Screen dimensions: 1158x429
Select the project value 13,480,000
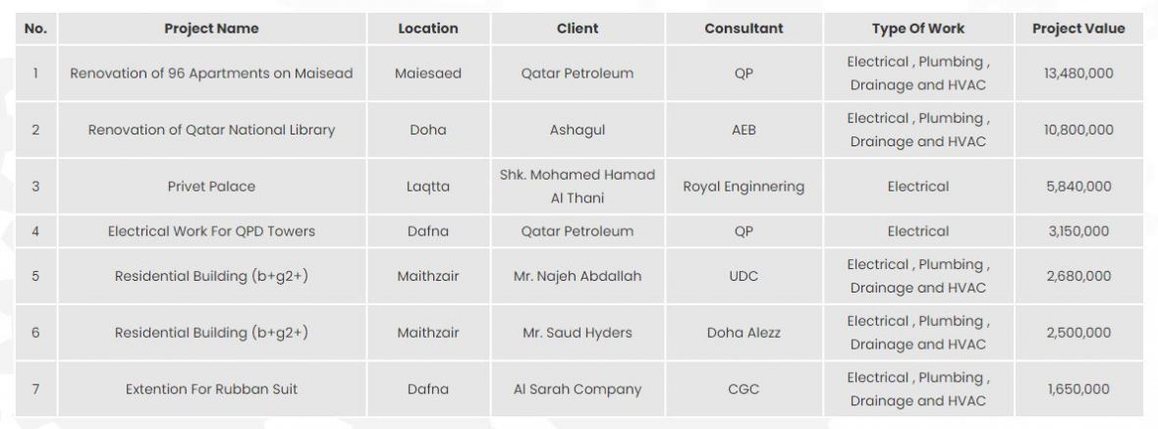coord(1078,74)
